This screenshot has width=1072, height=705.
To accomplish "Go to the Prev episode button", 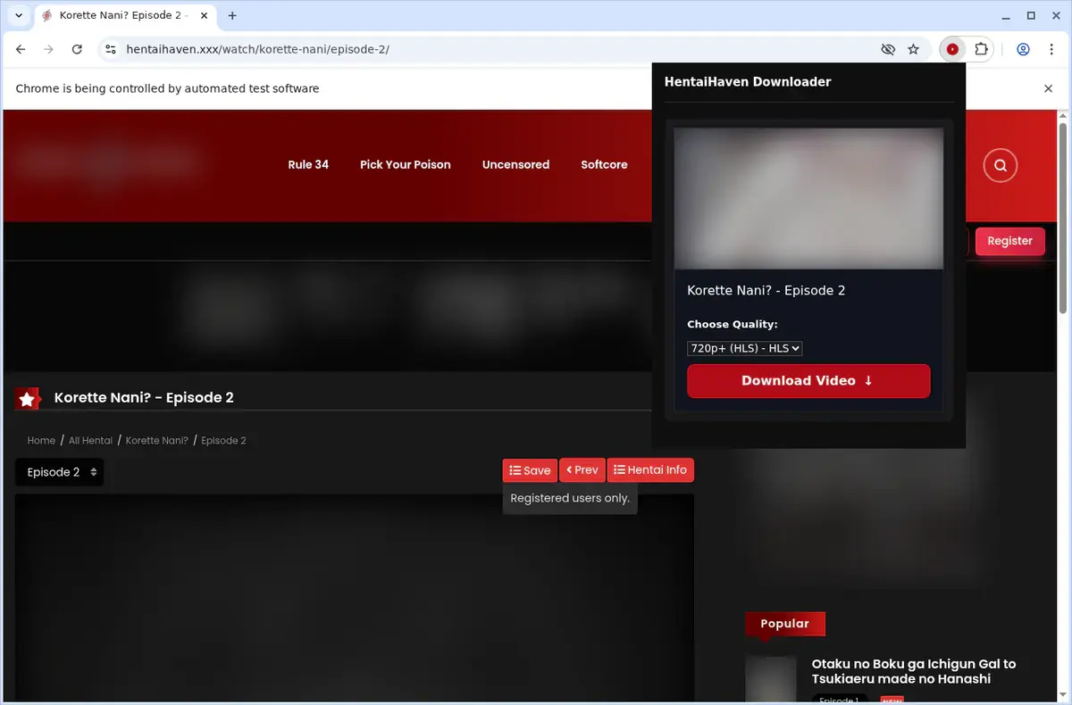I will click(x=582, y=470).
